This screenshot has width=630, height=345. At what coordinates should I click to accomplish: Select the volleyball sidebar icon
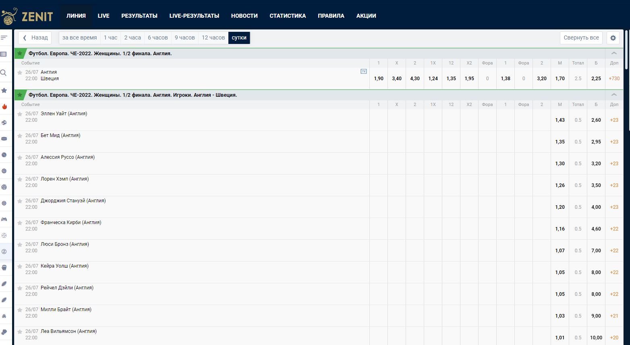click(4, 187)
